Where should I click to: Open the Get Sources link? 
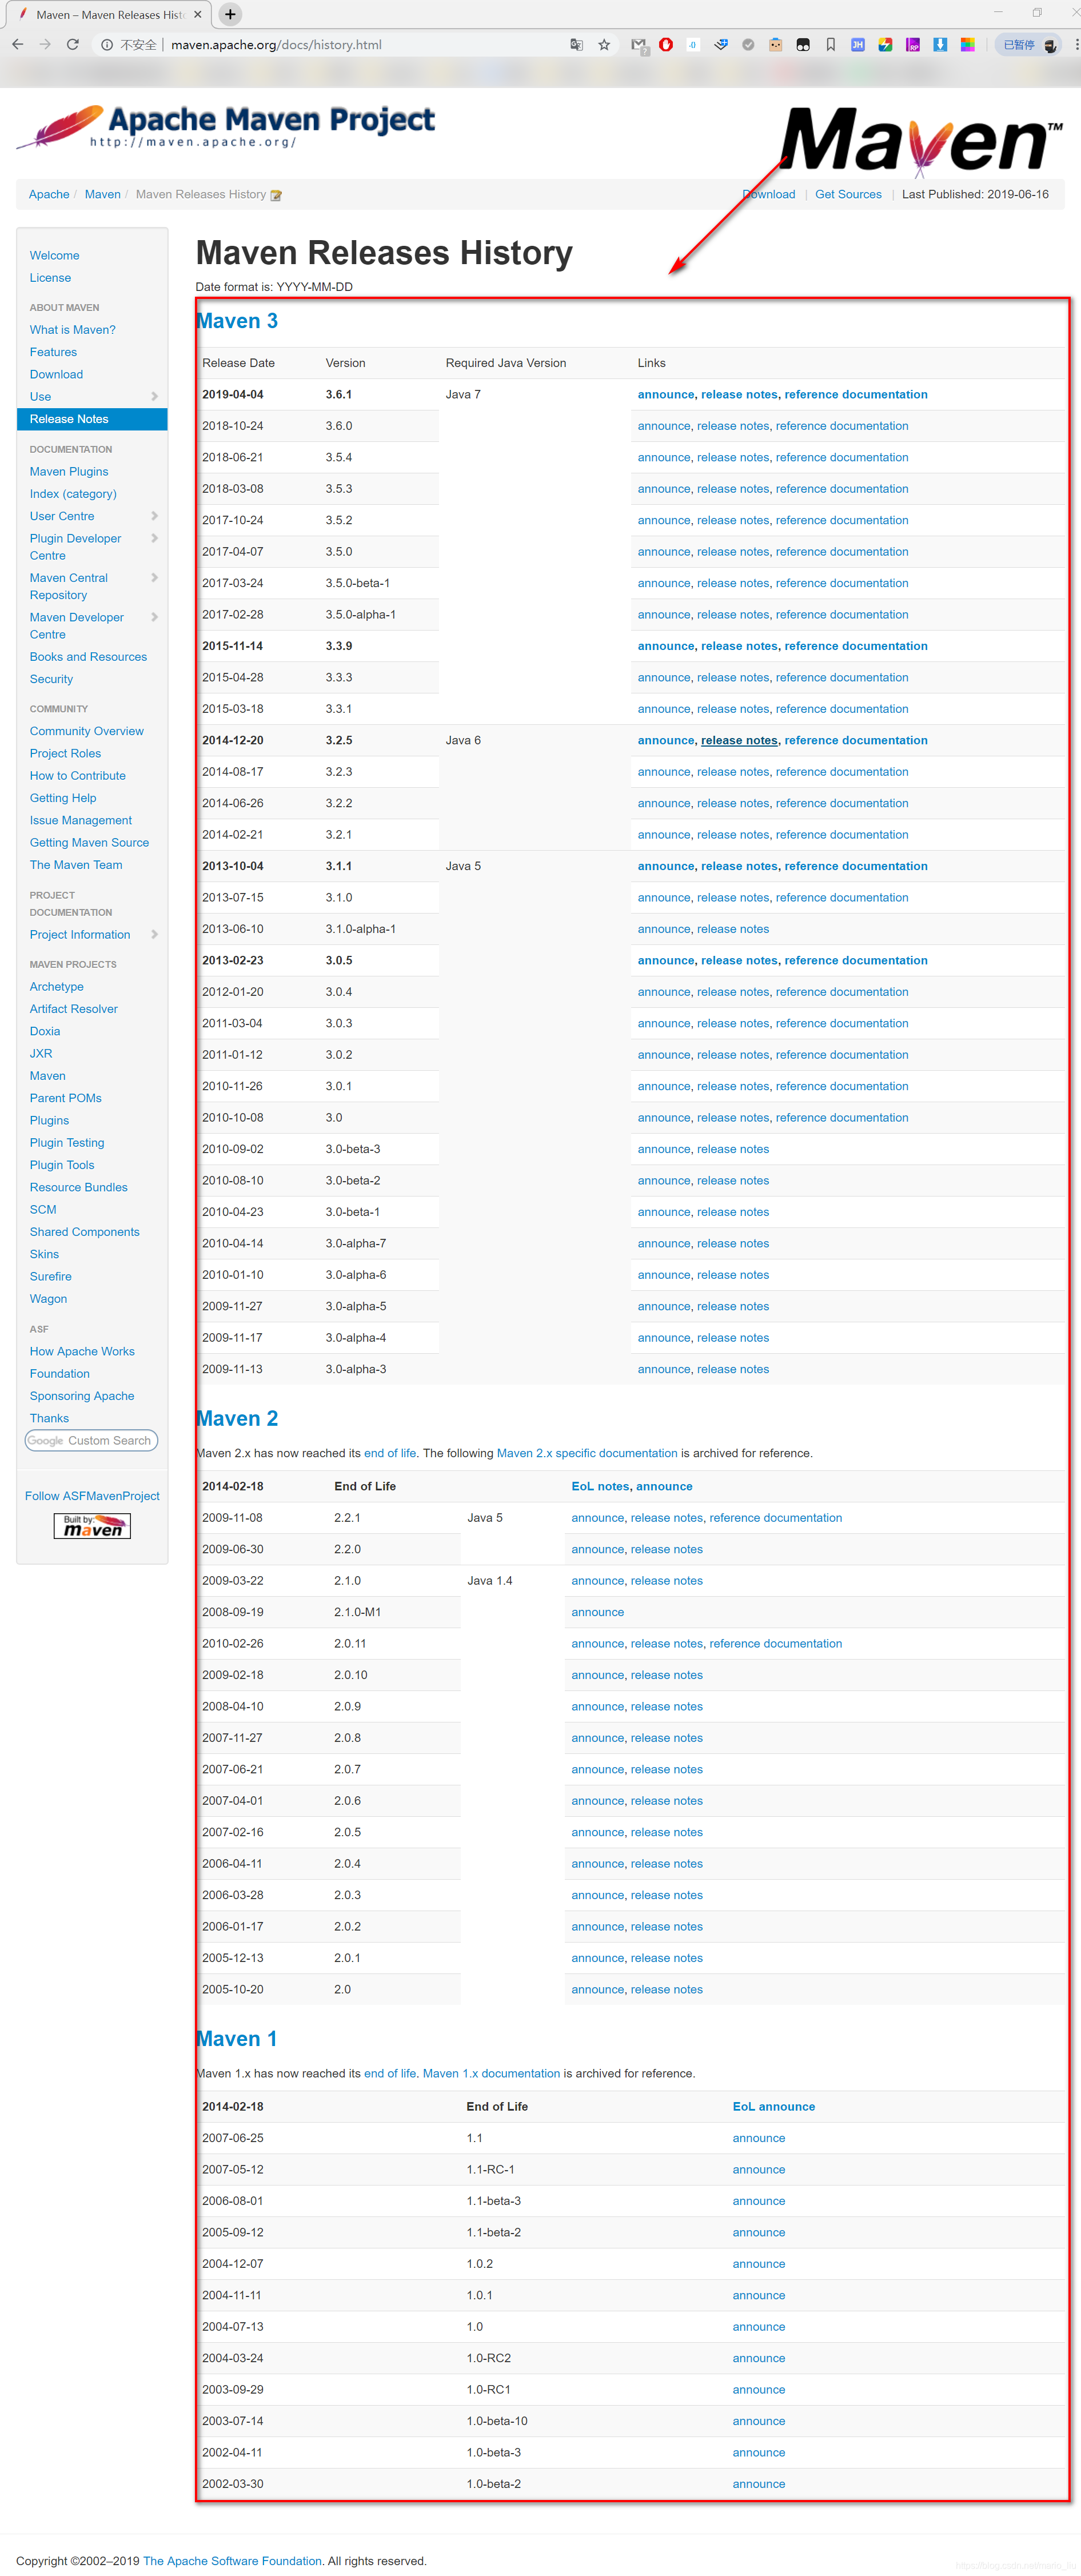pyautogui.click(x=848, y=194)
